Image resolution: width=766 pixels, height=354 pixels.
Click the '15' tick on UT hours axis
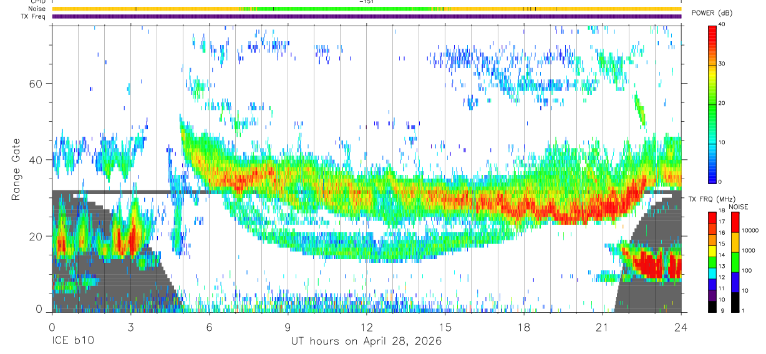click(445, 327)
